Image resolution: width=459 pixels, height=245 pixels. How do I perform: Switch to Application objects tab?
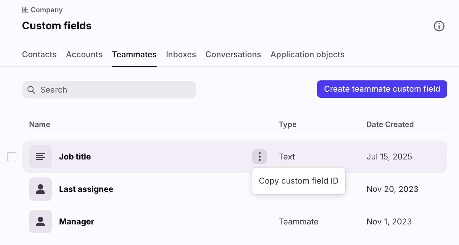point(307,55)
